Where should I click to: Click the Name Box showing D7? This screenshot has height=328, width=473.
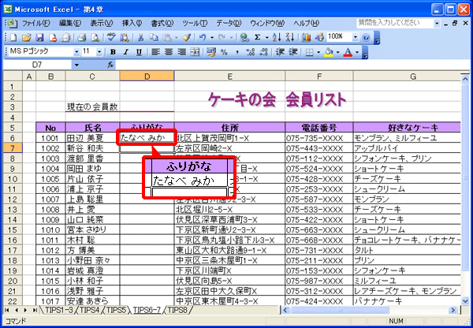coord(37,65)
